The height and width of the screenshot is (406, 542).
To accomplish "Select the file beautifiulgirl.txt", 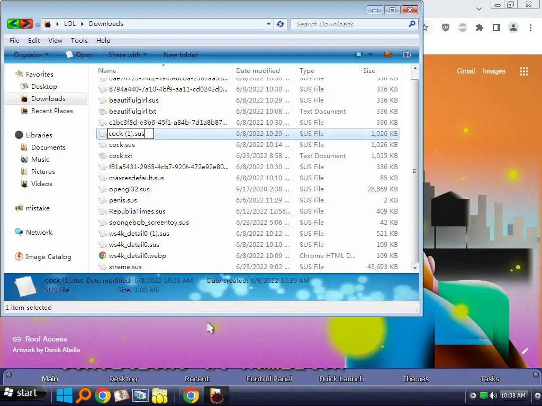I will point(132,112).
